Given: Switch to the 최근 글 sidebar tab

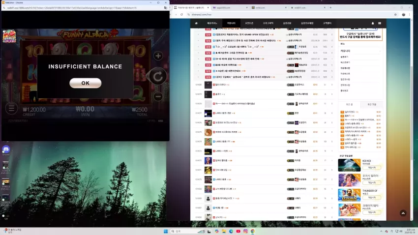Looking at the screenshot, I should (x=349, y=104).
